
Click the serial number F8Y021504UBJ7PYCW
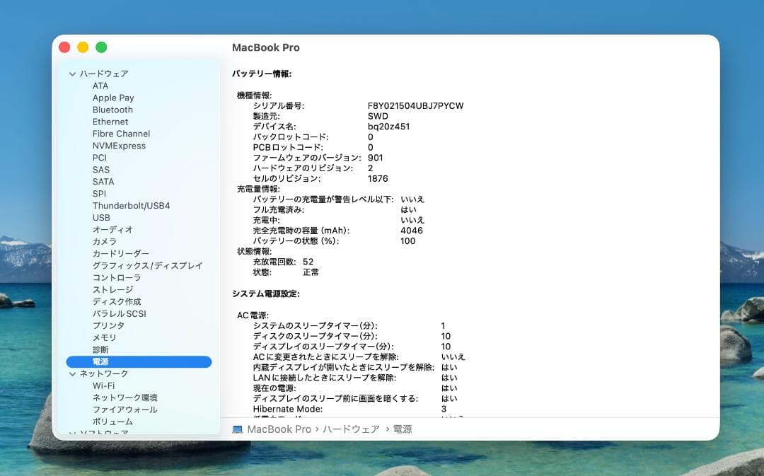pyautogui.click(x=416, y=105)
